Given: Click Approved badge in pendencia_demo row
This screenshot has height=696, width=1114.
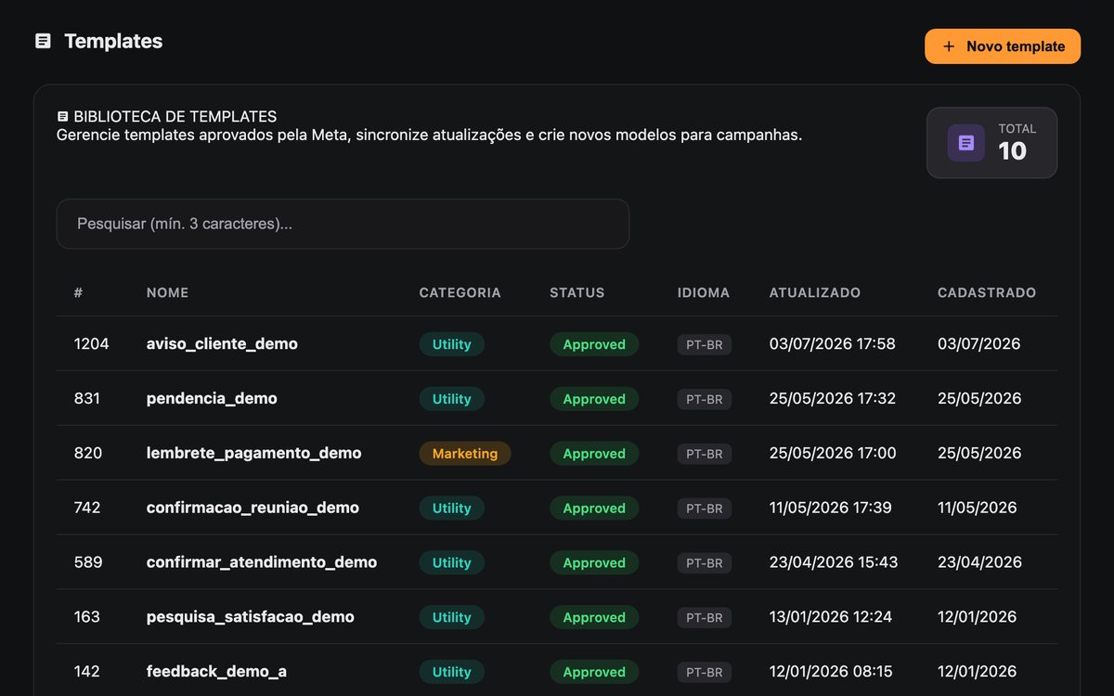Looking at the screenshot, I should pos(594,399).
